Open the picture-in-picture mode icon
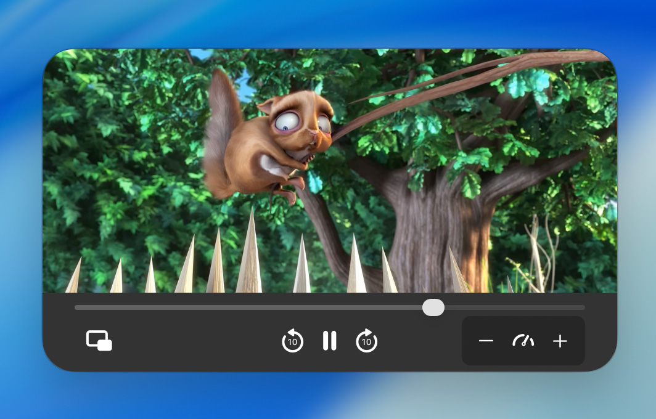Viewport: 656px width, 419px height. [99, 340]
